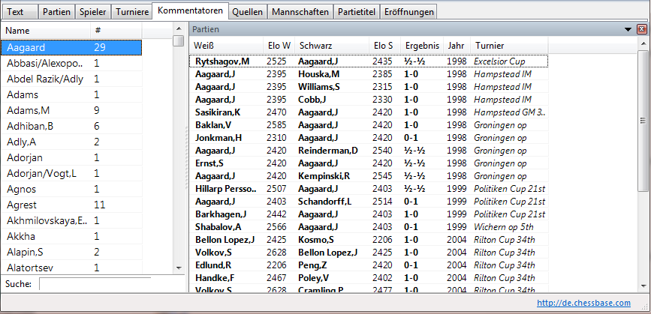Select commentator Abdel Razik/Adly
The image size is (651, 314).
pos(71,79)
